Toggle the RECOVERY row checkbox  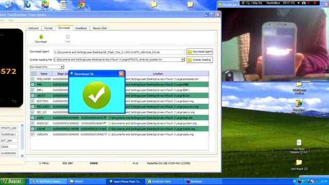pos(32,106)
